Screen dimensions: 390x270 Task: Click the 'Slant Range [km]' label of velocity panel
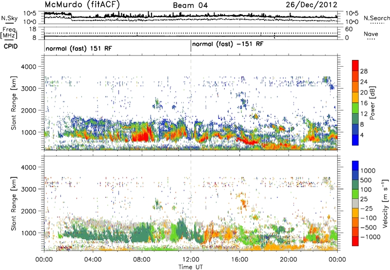[14, 203]
